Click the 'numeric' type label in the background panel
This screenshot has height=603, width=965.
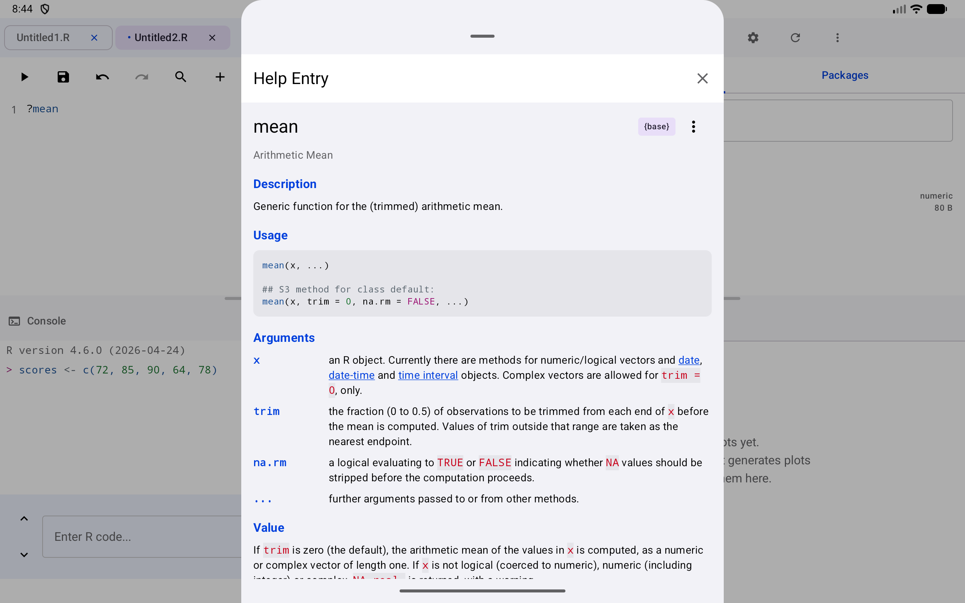point(936,196)
